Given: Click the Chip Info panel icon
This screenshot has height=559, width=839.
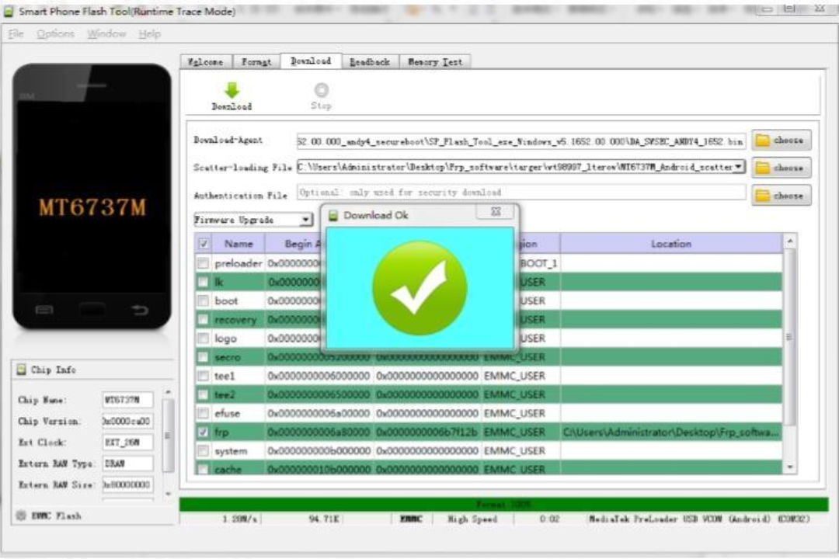Looking at the screenshot, I should (22, 370).
